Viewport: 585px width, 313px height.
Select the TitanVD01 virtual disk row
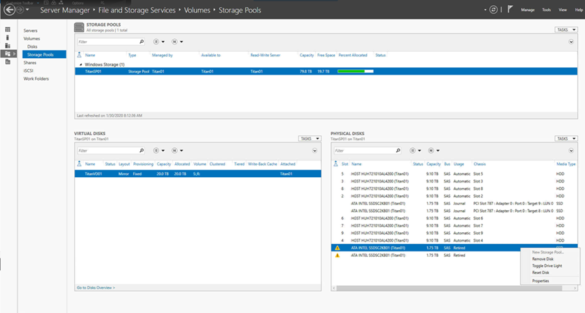click(198, 174)
